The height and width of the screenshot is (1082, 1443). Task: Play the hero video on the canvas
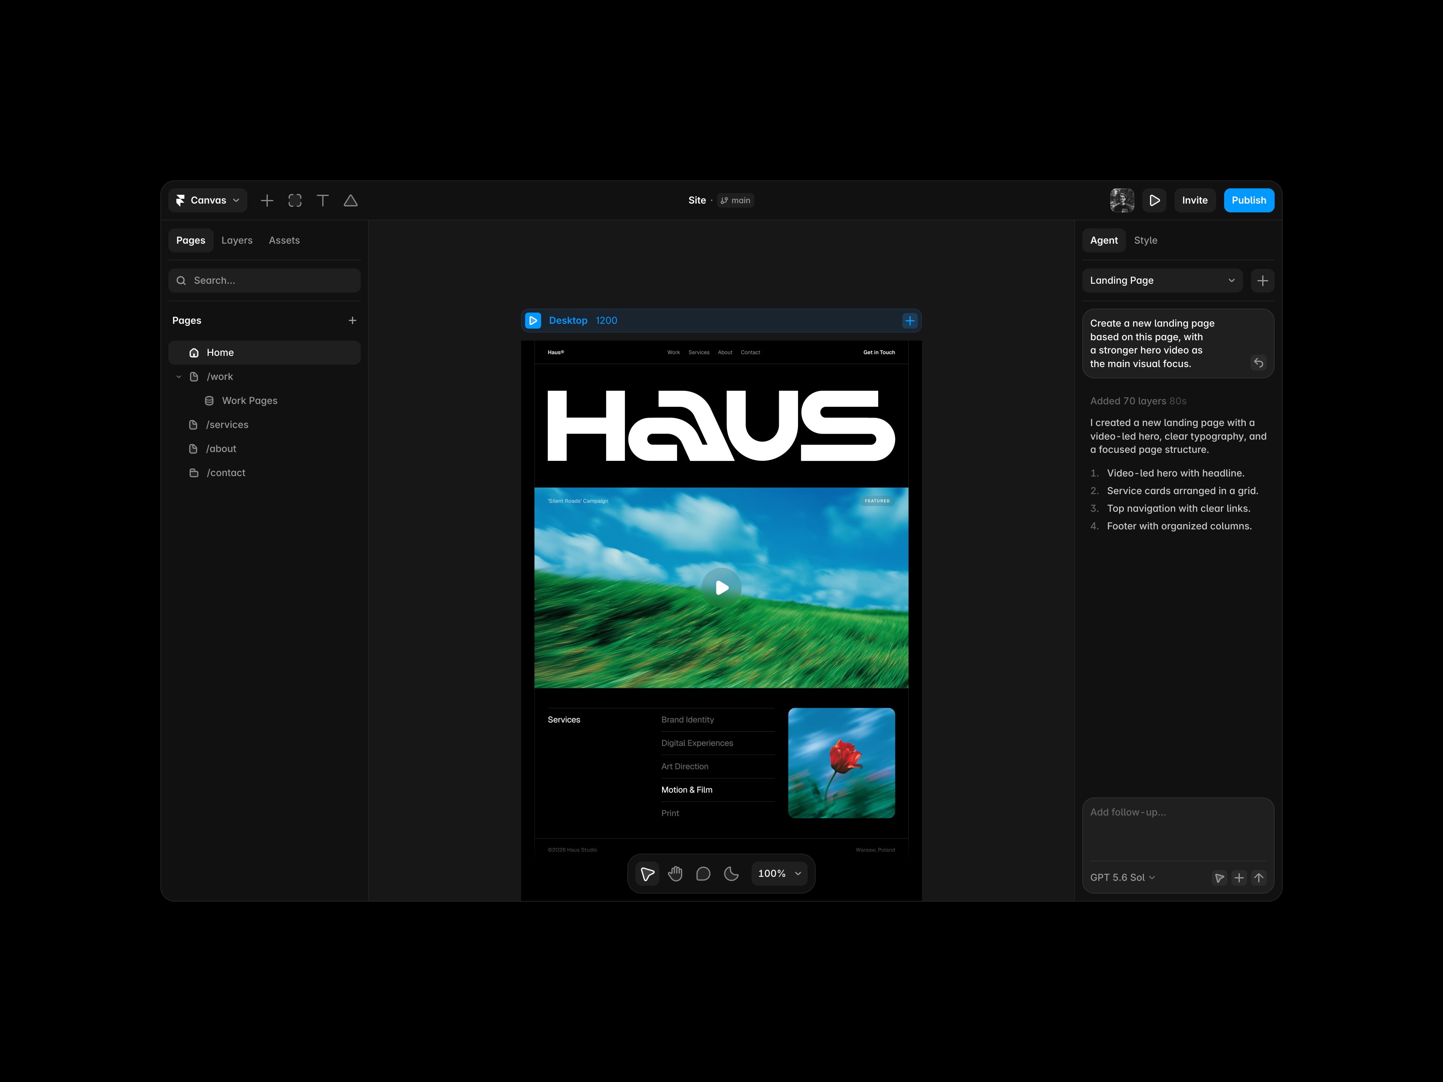coord(721,587)
